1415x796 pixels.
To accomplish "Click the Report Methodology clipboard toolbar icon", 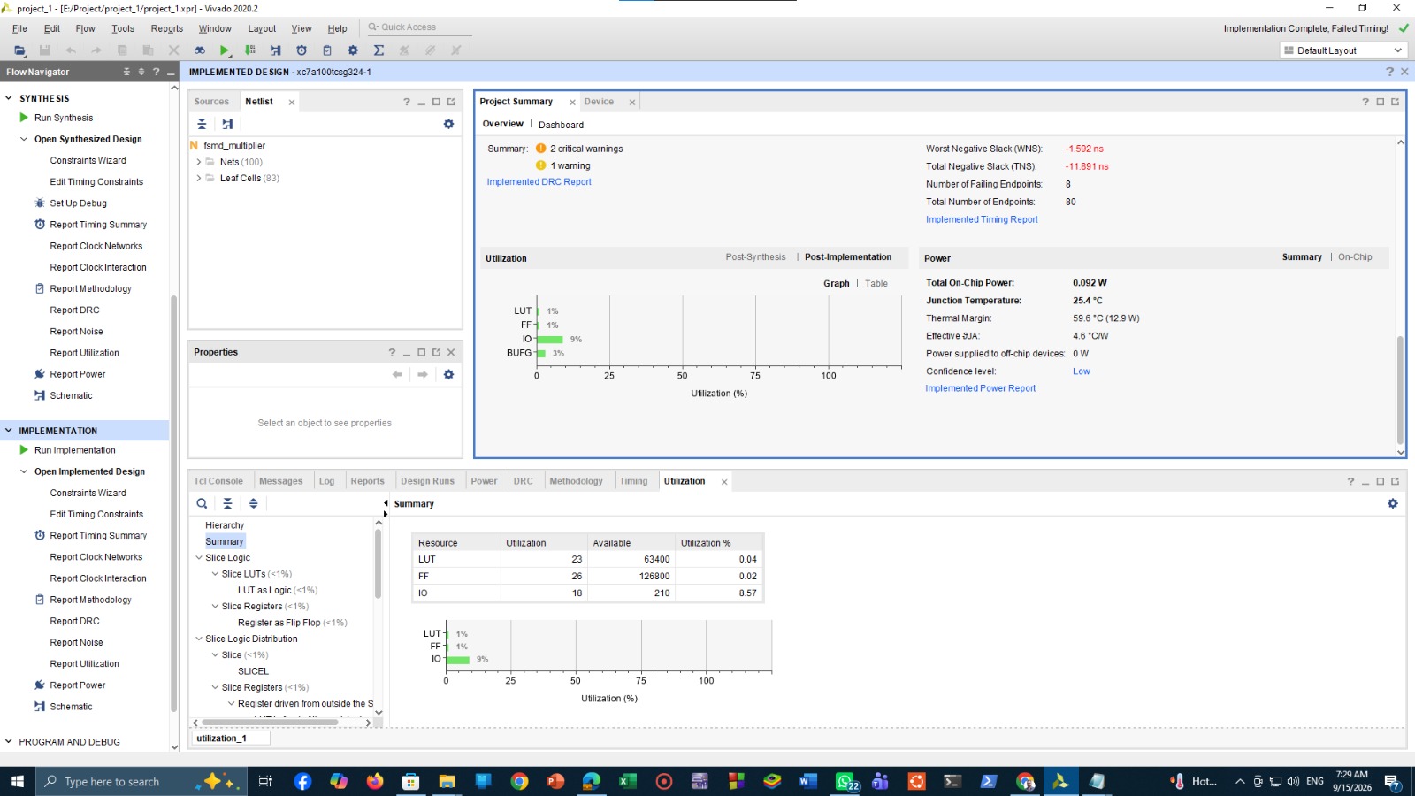I will coord(327,50).
